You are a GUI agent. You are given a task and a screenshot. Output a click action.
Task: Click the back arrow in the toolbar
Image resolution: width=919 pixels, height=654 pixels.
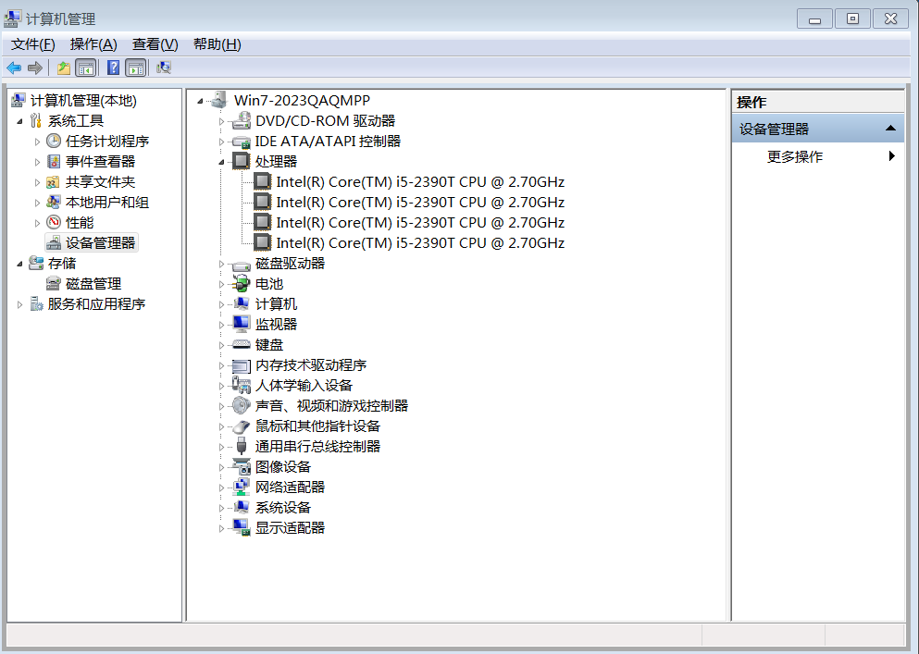(14, 68)
